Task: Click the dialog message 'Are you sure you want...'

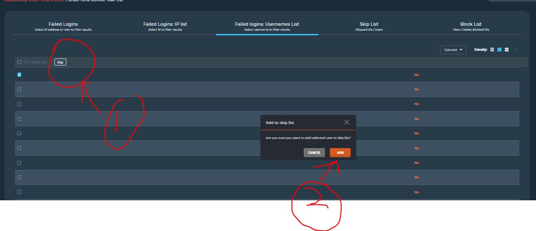Action: 308,138
